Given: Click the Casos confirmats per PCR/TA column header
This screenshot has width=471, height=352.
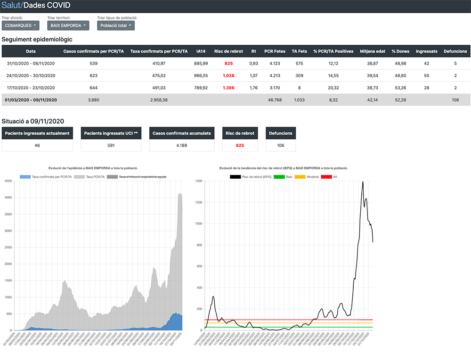Looking at the screenshot, I should click(93, 51).
